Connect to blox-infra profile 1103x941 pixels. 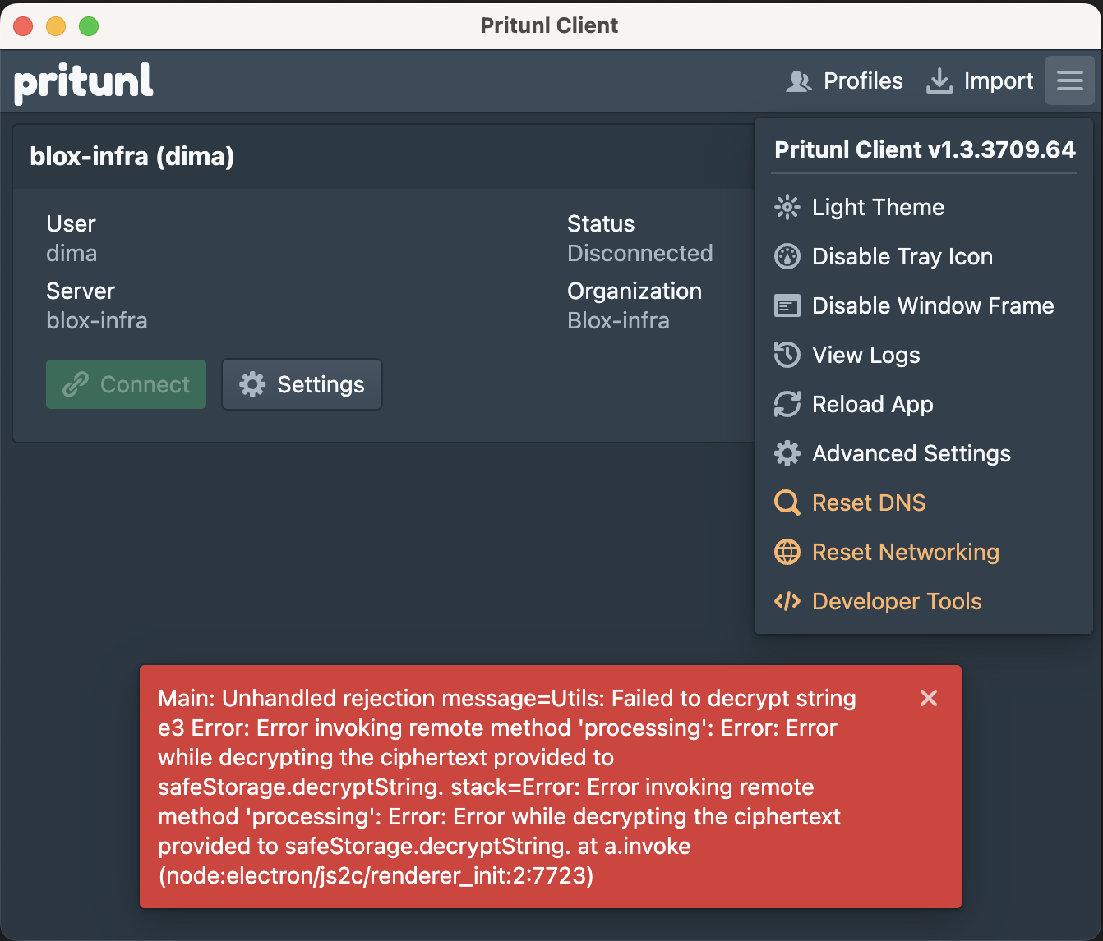[x=126, y=384]
